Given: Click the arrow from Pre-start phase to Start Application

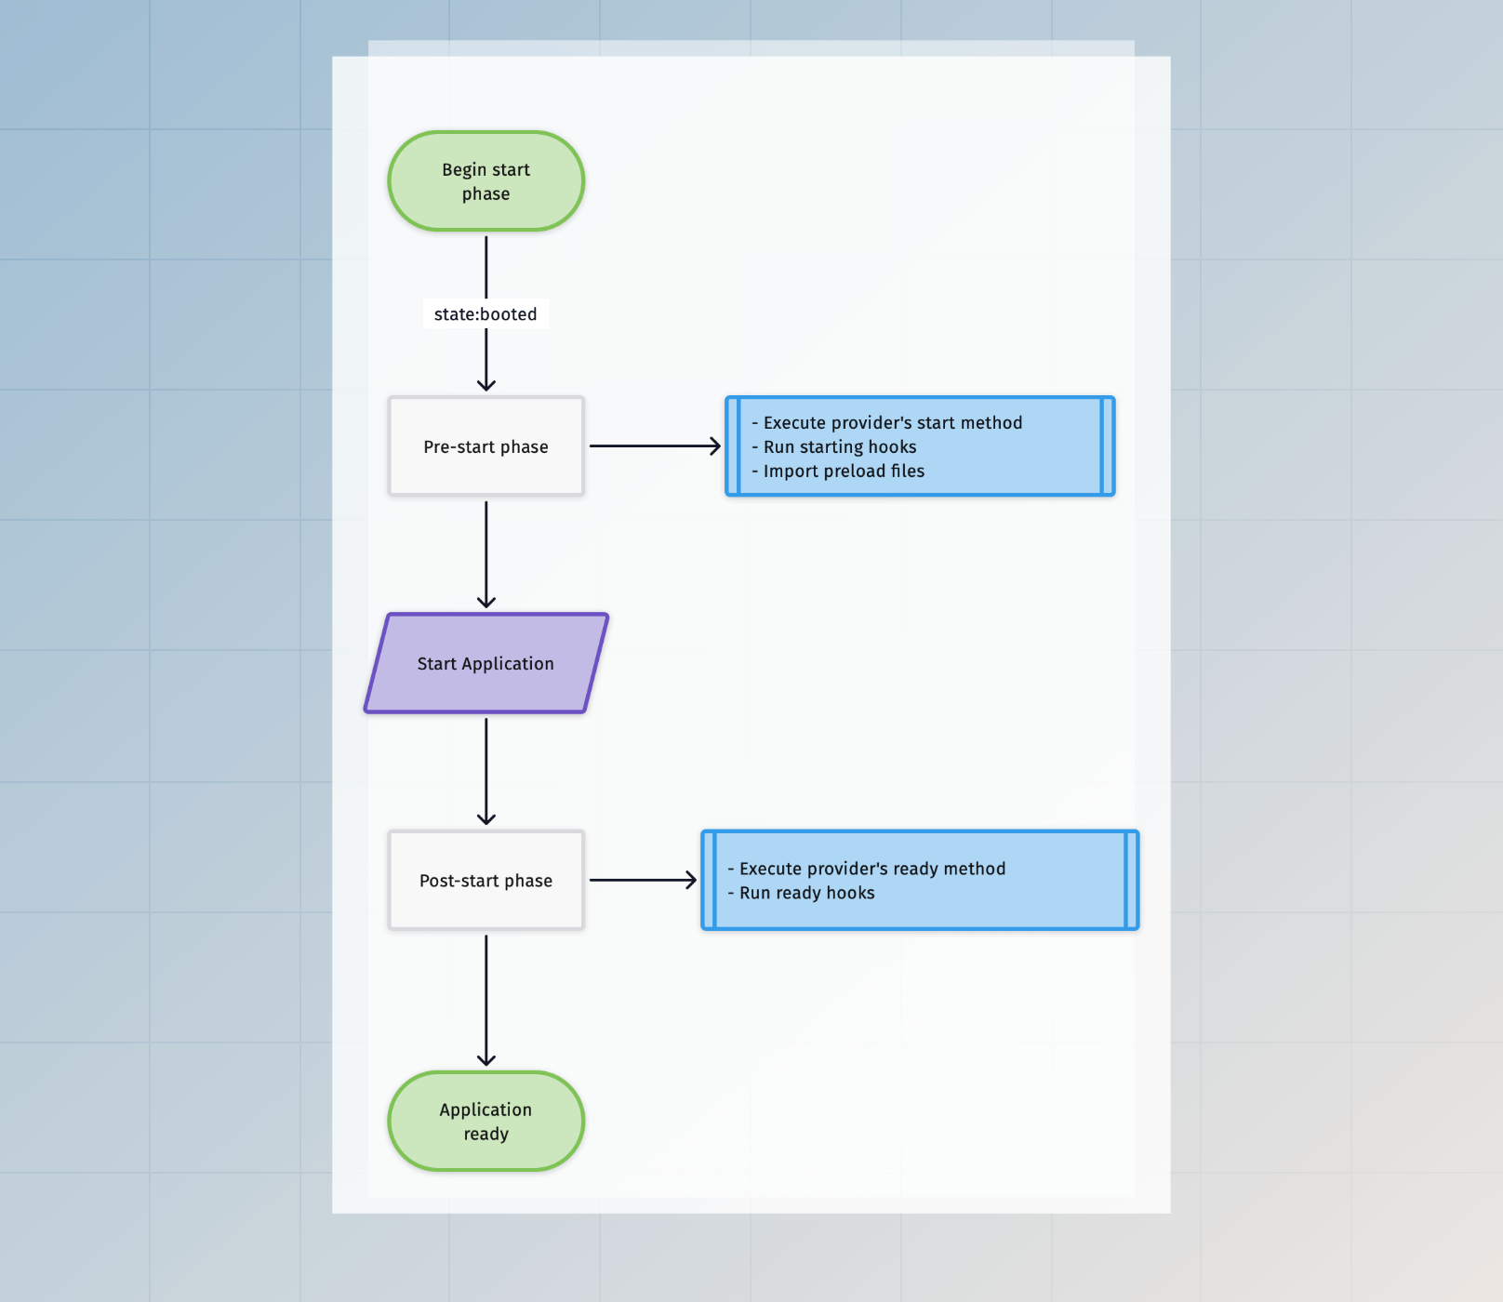Looking at the screenshot, I should coord(485,558).
